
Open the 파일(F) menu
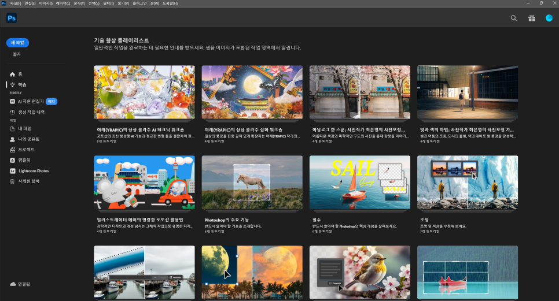[x=15, y=3]
